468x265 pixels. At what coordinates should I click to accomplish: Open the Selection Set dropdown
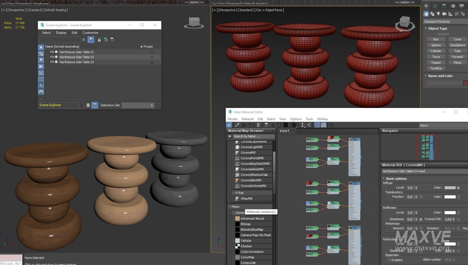[138, 105]
